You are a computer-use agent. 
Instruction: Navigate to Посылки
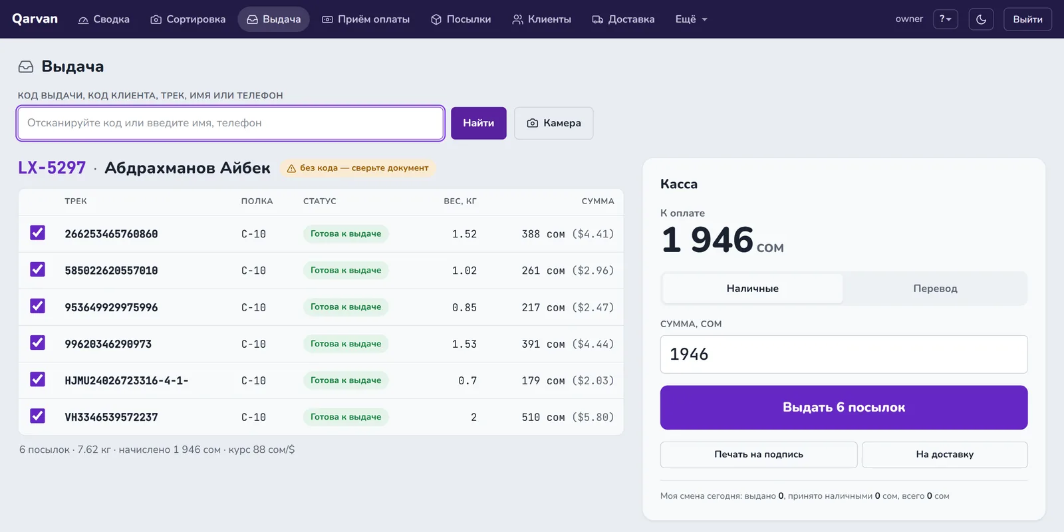(461, 19)
